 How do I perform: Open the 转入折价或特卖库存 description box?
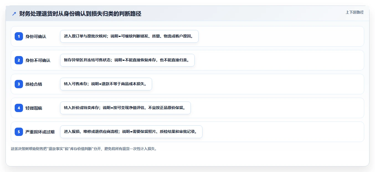pyautogui.click(x=125, y=108)
